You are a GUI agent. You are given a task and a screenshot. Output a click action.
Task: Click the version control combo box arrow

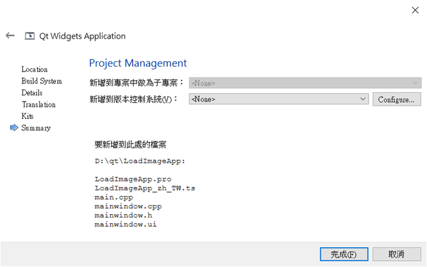(x=363, y=99)
